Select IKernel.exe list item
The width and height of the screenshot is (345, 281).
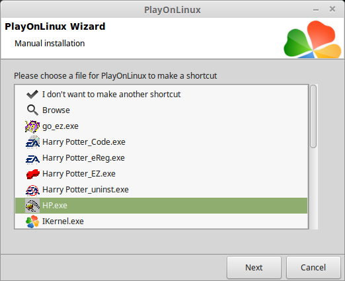[161, 221]
